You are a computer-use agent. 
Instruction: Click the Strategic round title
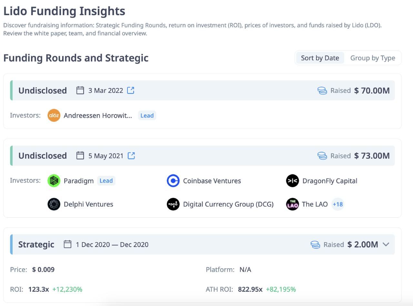pyautogui.click(x=36, y=244)
